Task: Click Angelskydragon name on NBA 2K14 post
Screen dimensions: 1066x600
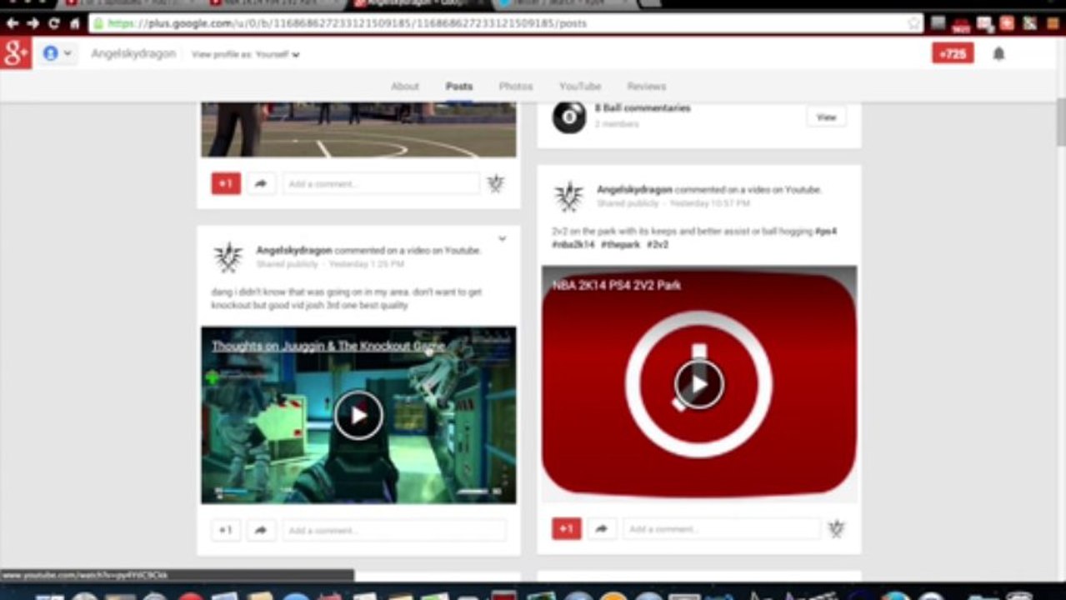Action: [x=634, y=190]
